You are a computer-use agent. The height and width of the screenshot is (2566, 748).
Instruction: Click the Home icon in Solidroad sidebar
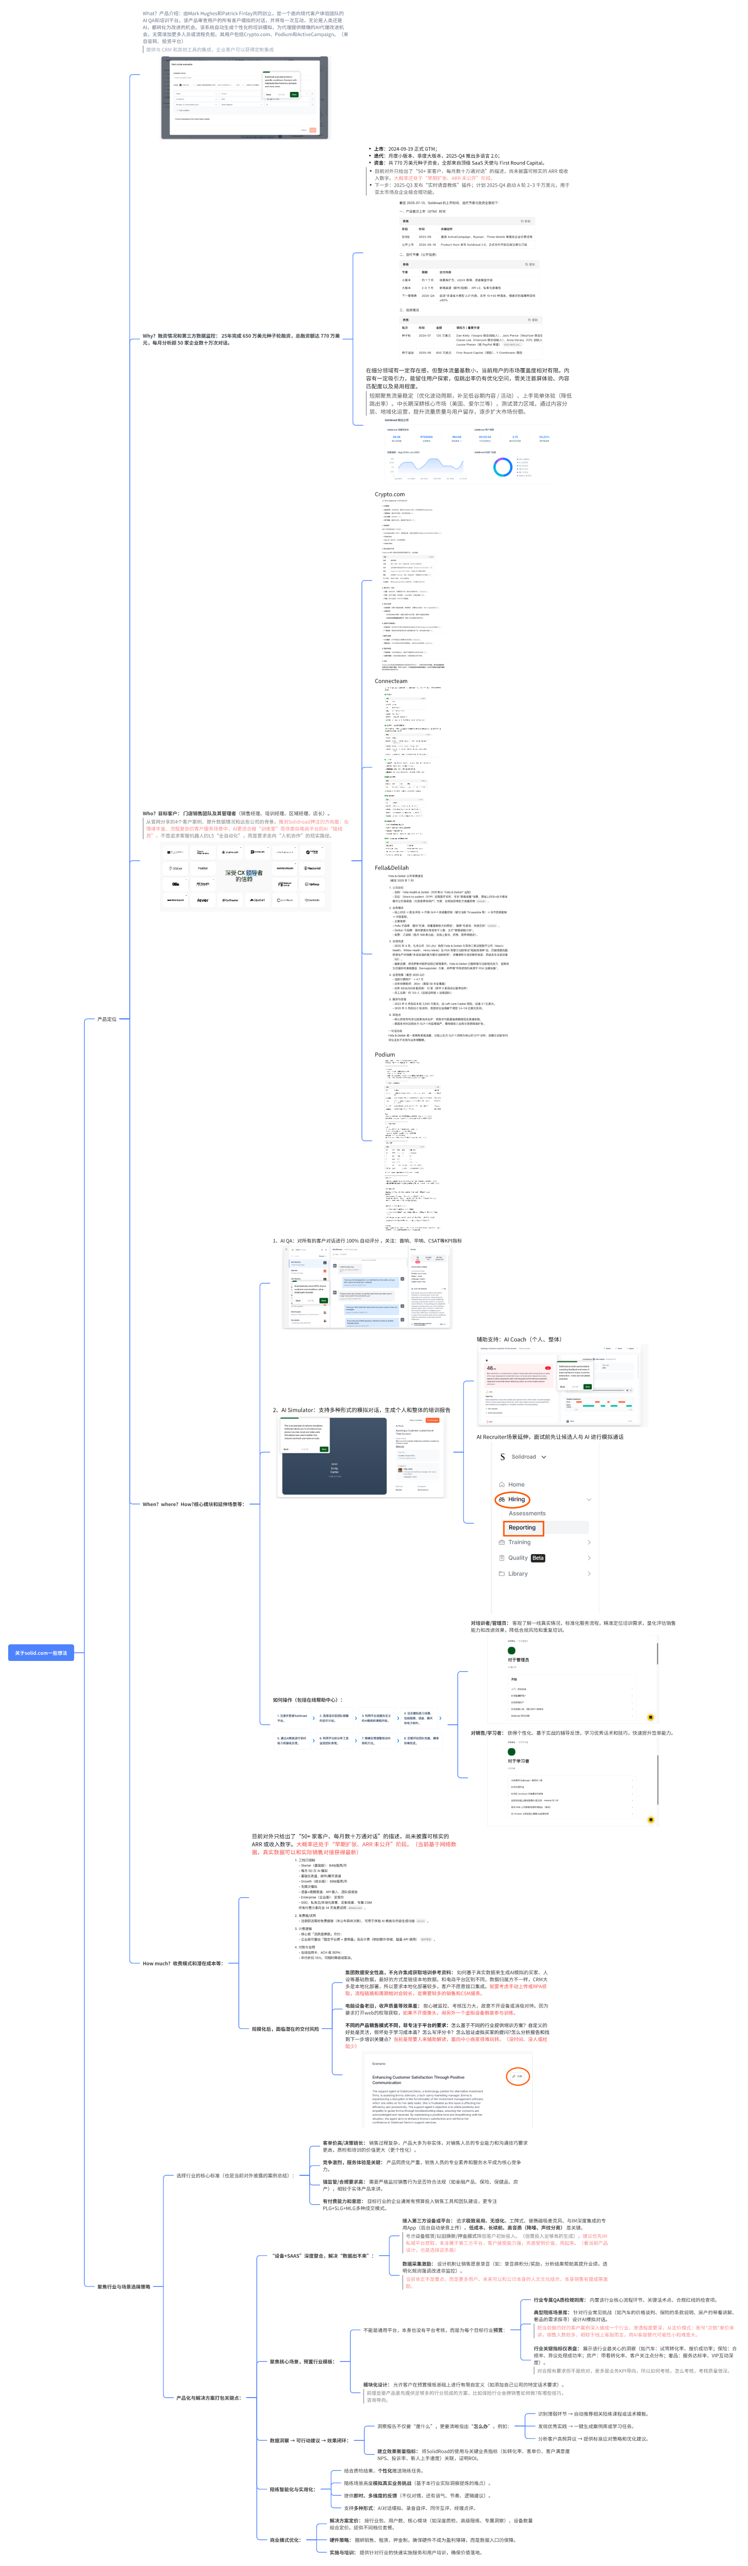pyautogui.click(x=501, y=1484)
